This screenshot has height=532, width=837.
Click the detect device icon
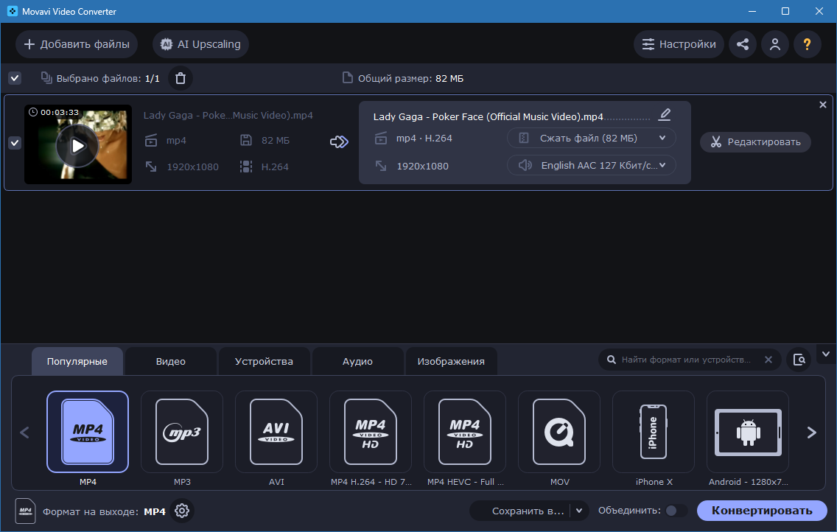tap(799, 360)
